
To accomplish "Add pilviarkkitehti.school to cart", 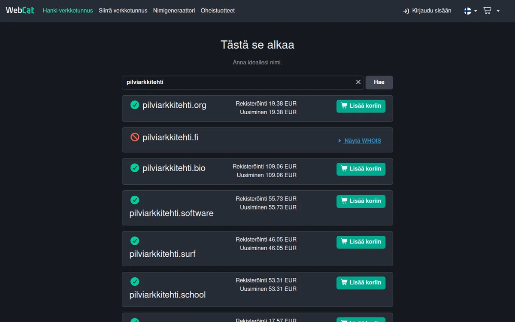I will 361,283.
